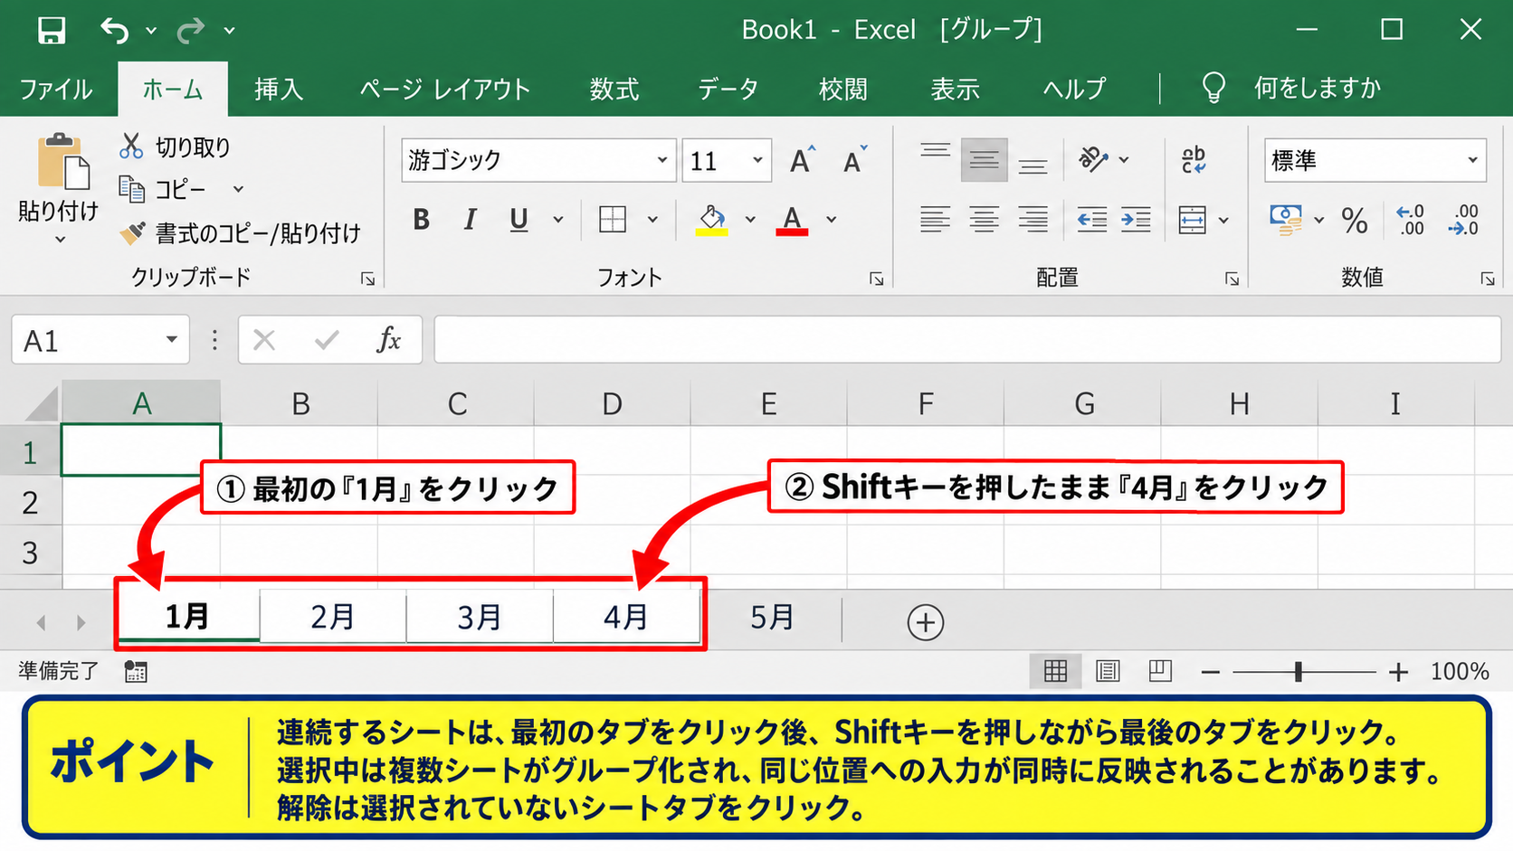Viewport: 1513px width, 851px height.
Task: Click the macro recording icon in status bar
Action: [136, 671]
